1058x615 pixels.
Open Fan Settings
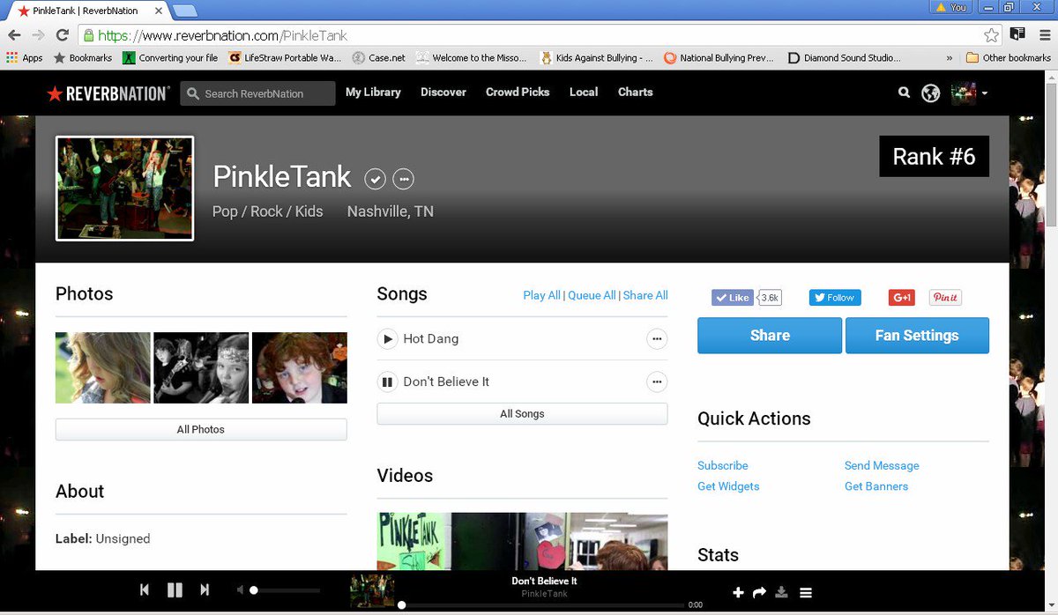pos(917,336)
